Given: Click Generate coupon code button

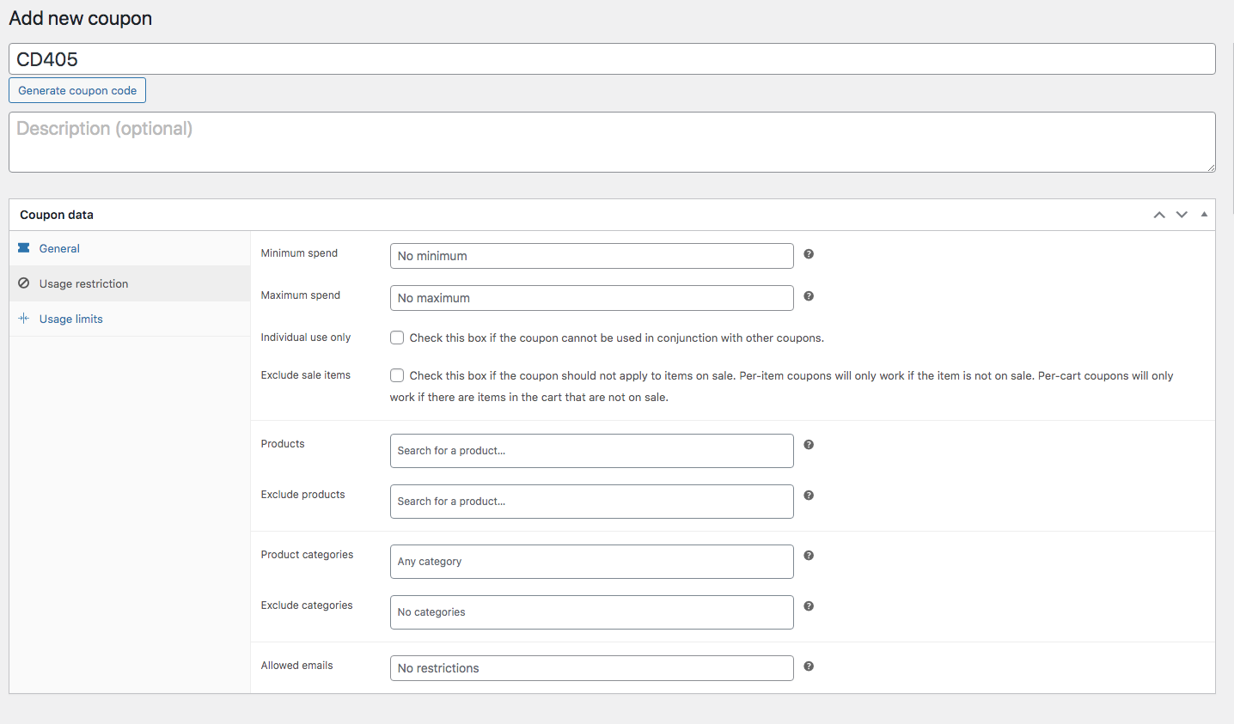Looking at the screenshot, I should pos(77,90).
